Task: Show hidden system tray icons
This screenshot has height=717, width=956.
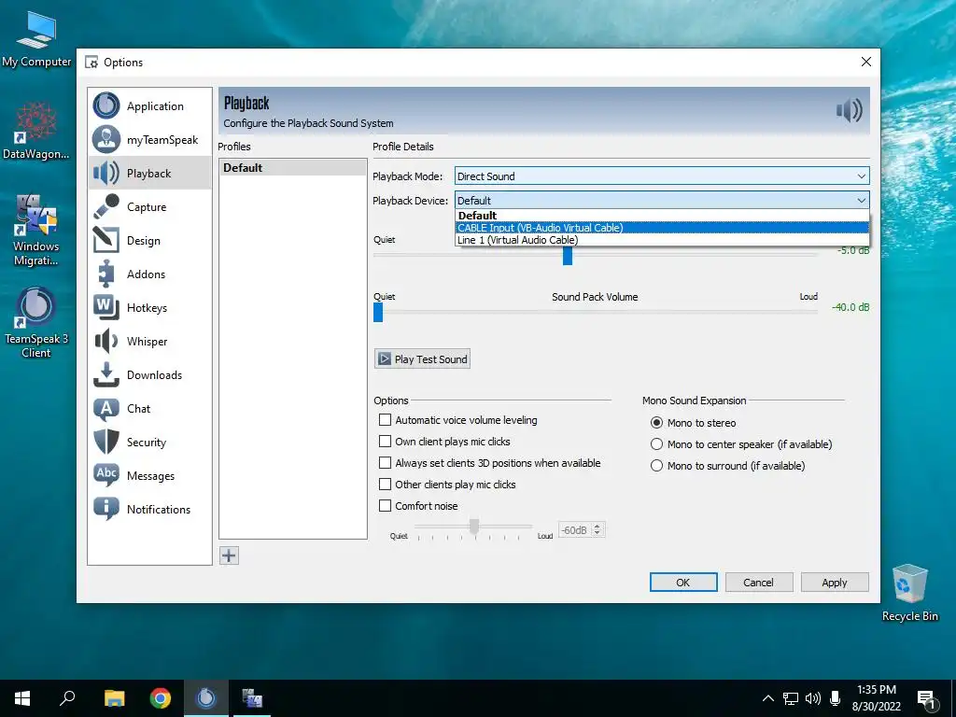Action: [768, 698]
